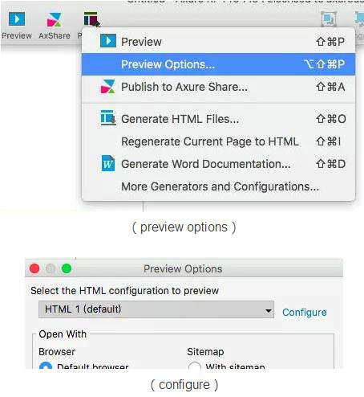Click the Word document icon in menu
The height and width of the screenshot is (397, 364).
click(x=108, y=163)
